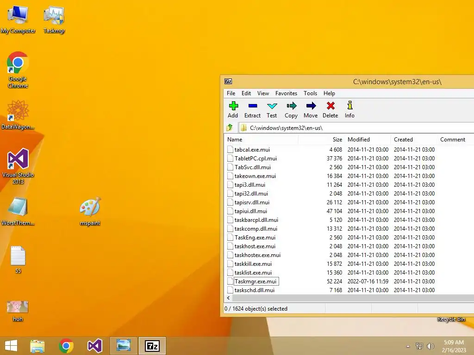
Task: Open the Tools menu
Action: click(311, 93)
